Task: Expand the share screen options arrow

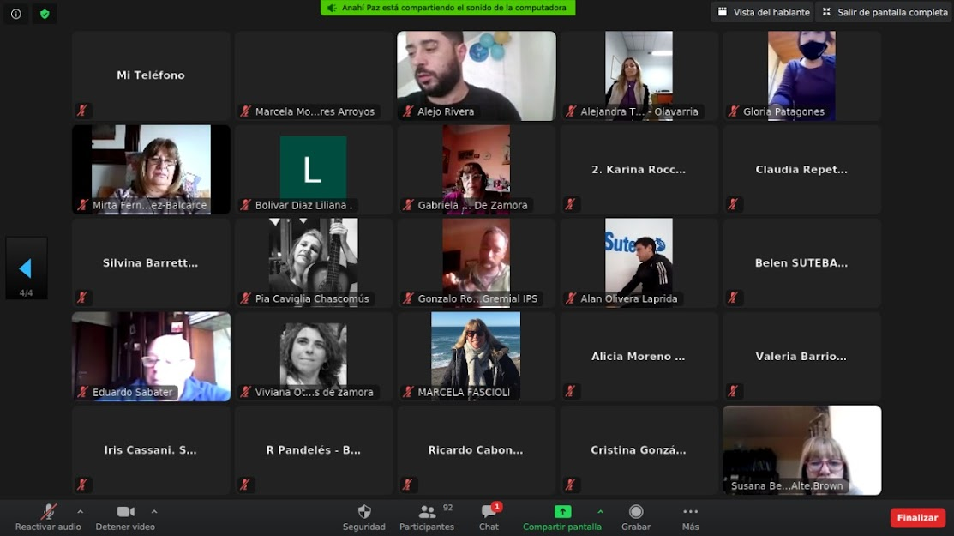Action: tap(600, 512)
